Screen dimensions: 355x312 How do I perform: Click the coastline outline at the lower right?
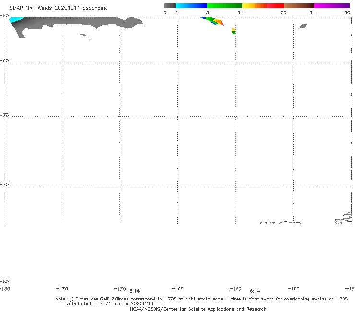(343, 218)
